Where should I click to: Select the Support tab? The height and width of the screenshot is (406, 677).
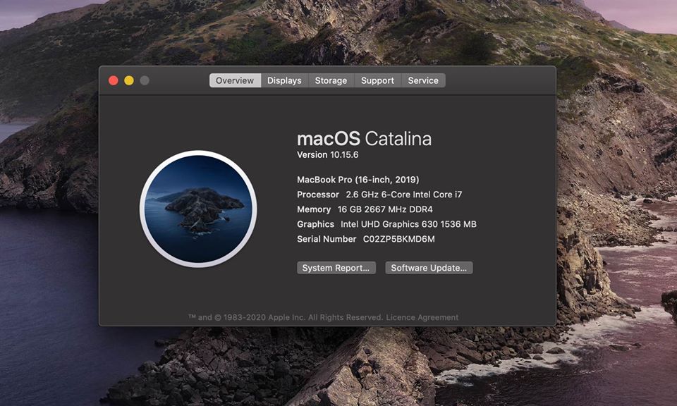(x=377, y=80)
